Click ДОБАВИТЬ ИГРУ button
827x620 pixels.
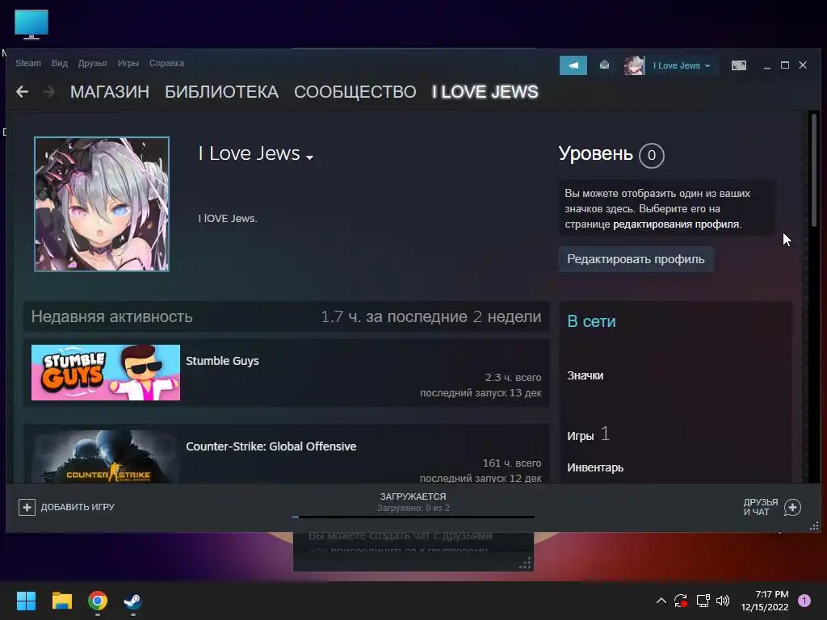[66, 507]
